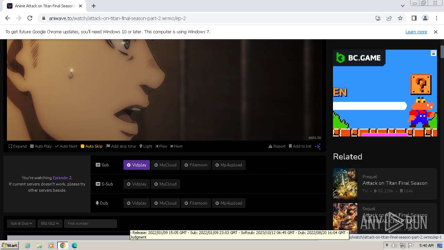This screenshot has height=250, width=444.
Task: Open the BC.GAME advertisement
Action: click(x=385, y=93)
